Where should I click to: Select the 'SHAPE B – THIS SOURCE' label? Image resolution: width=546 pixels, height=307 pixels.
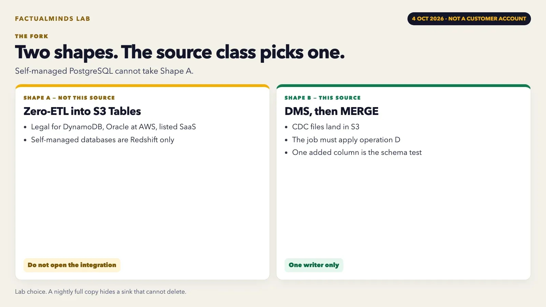click(x=322, y=98)
